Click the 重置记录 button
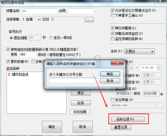Screen dimensions: 167x136 tap(121, 127)
